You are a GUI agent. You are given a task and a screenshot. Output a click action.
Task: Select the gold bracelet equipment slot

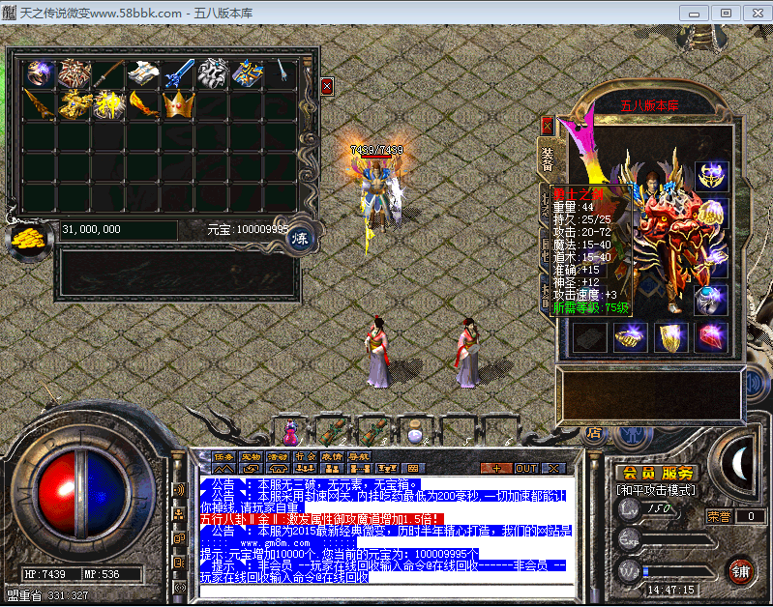[631, 338]
